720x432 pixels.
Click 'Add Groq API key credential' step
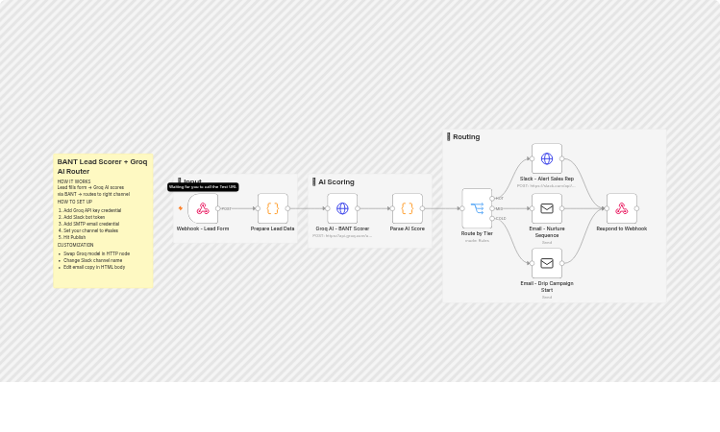coord(92,210)
